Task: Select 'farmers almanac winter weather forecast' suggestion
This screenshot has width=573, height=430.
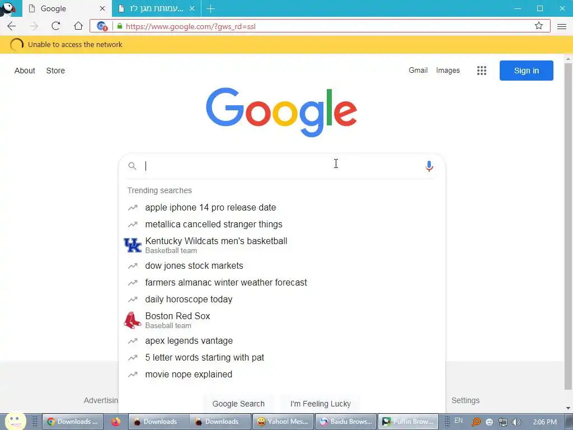Action: pyautogui.click(x=281, y=282)
